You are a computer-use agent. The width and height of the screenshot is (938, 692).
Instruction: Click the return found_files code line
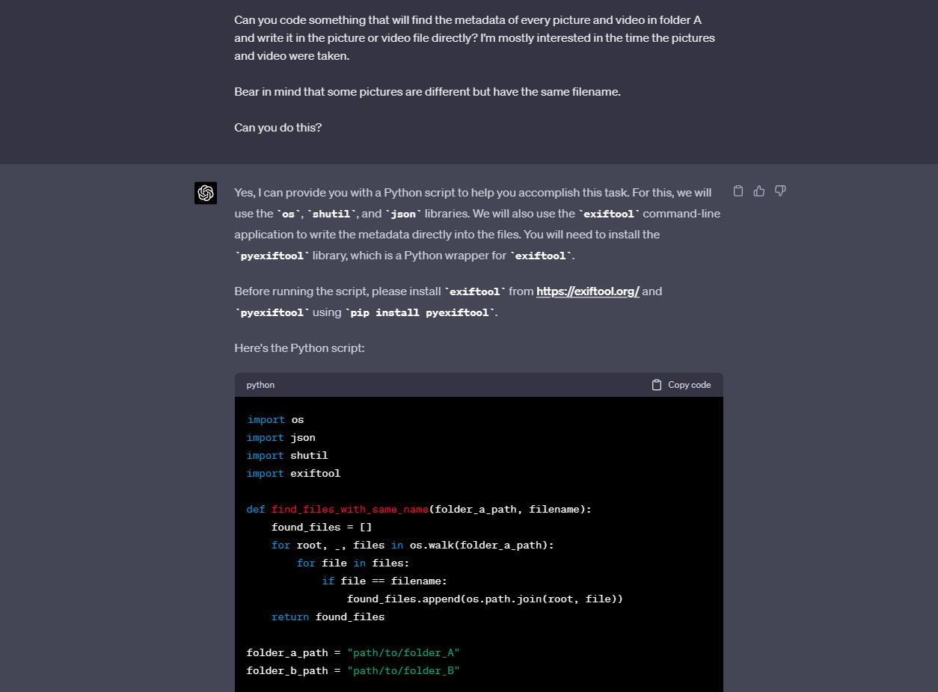[x=328, y=617]
